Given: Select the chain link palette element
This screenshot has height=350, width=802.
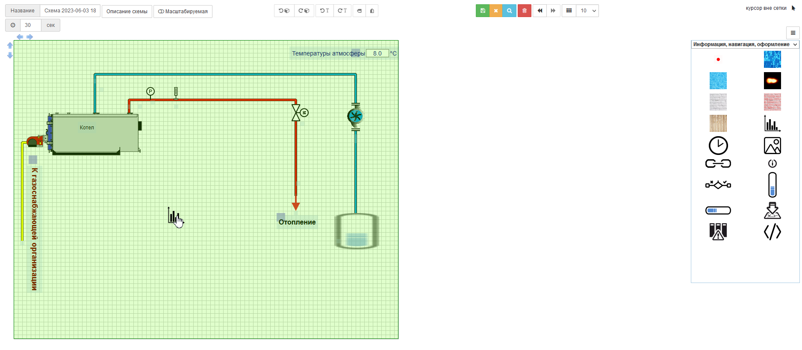Looking at the screenshot, I should 718,163.
